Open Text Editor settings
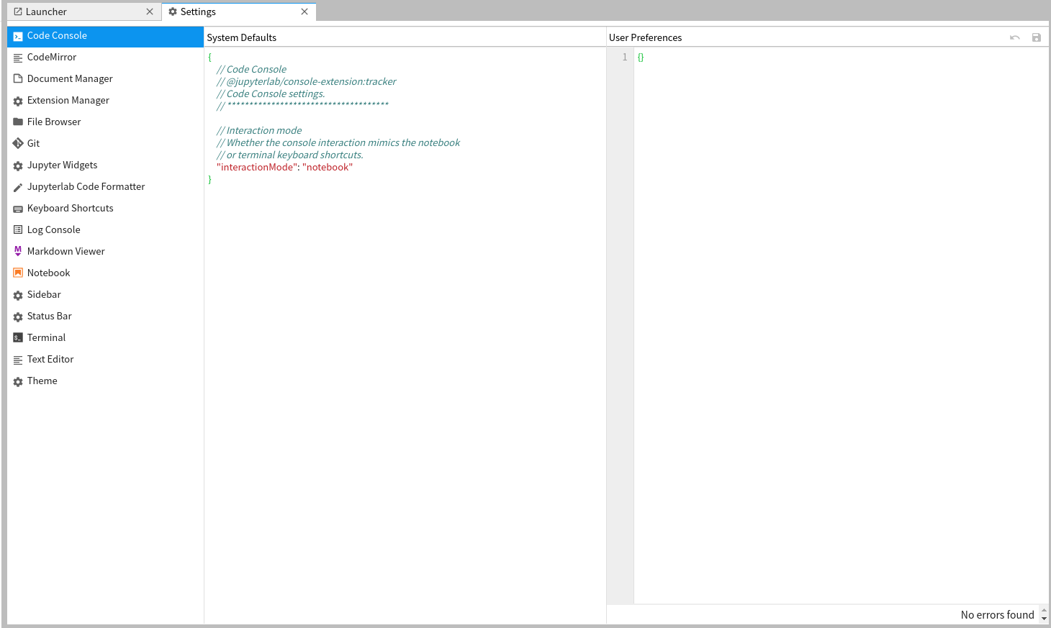The image size is (1051, 628). pyautogui.click(x=105, y=360)
